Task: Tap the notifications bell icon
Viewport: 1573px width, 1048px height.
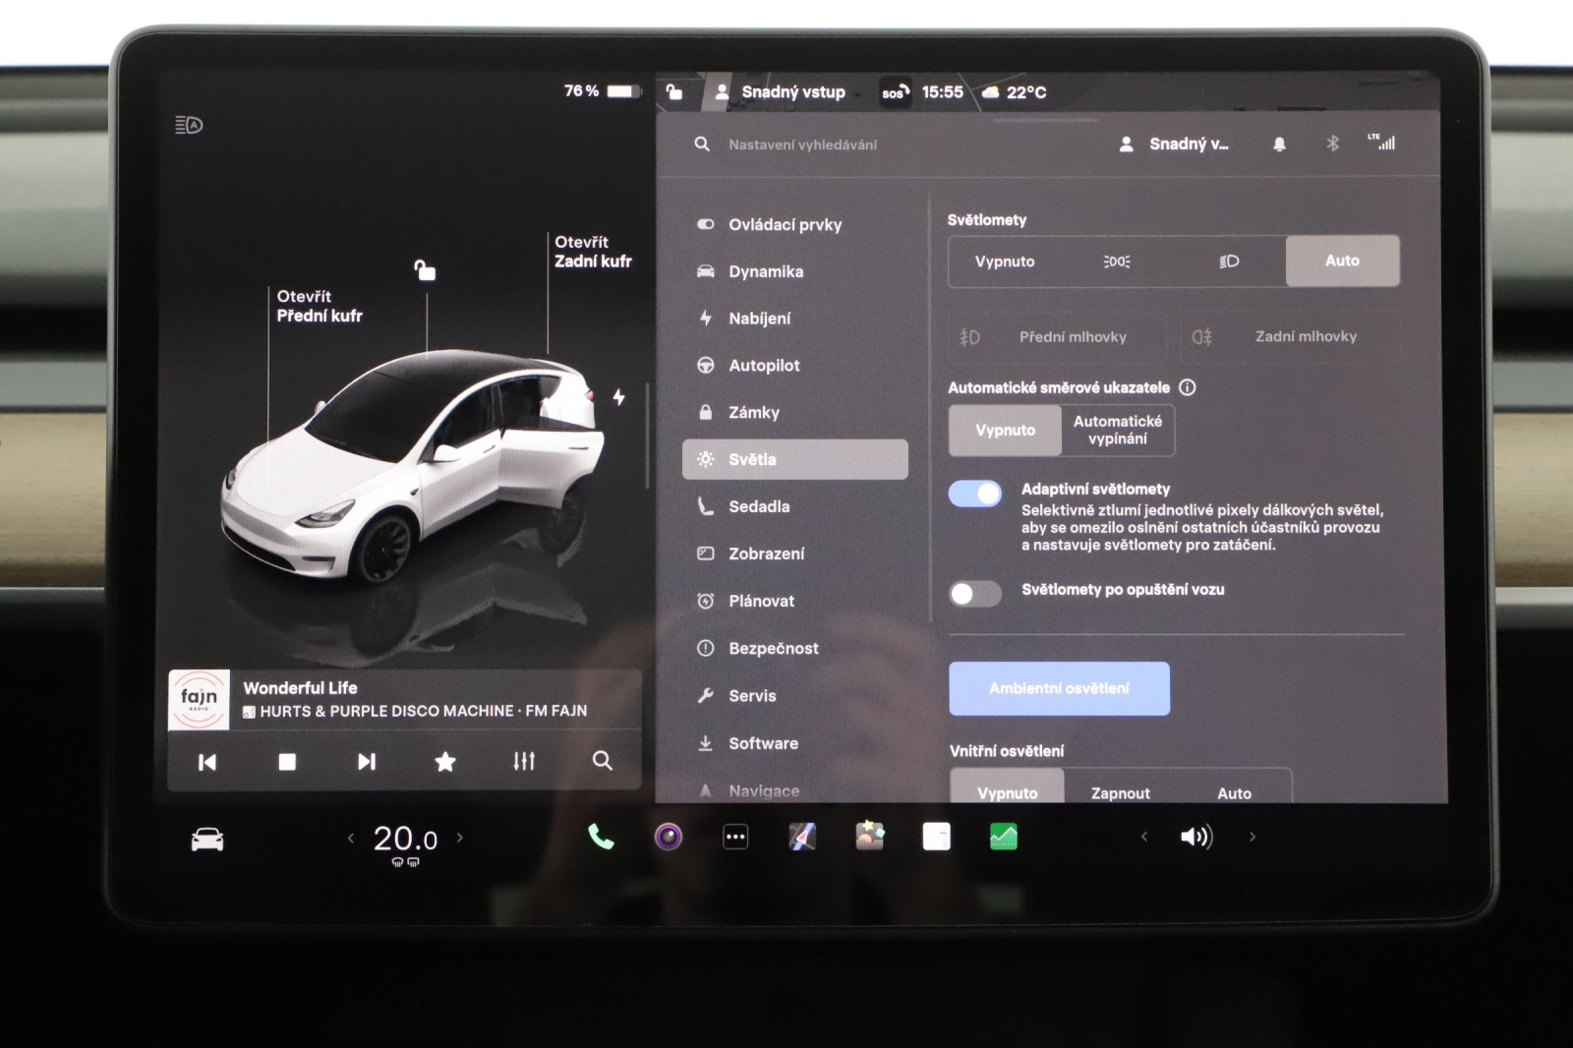Action: [x=1279, y=145]
